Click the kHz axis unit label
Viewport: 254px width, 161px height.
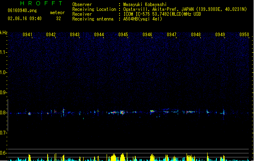4,33
